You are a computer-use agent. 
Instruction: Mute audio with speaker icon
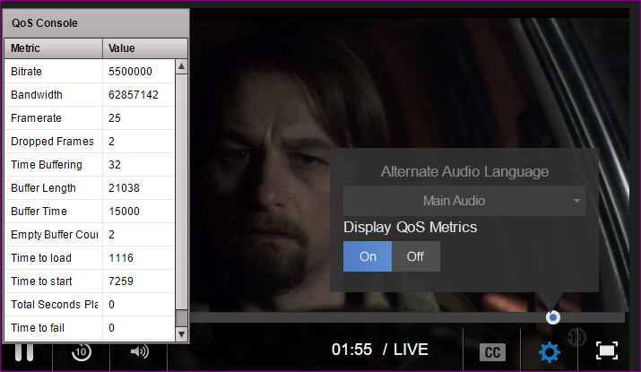point(139,351)
